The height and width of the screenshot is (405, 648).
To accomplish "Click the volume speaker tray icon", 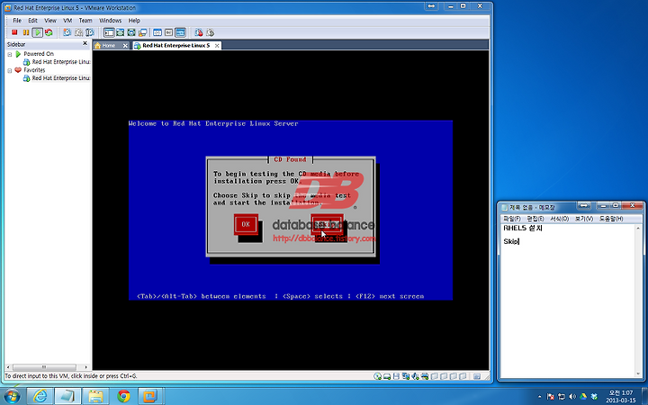I will [x=572, y=397].
